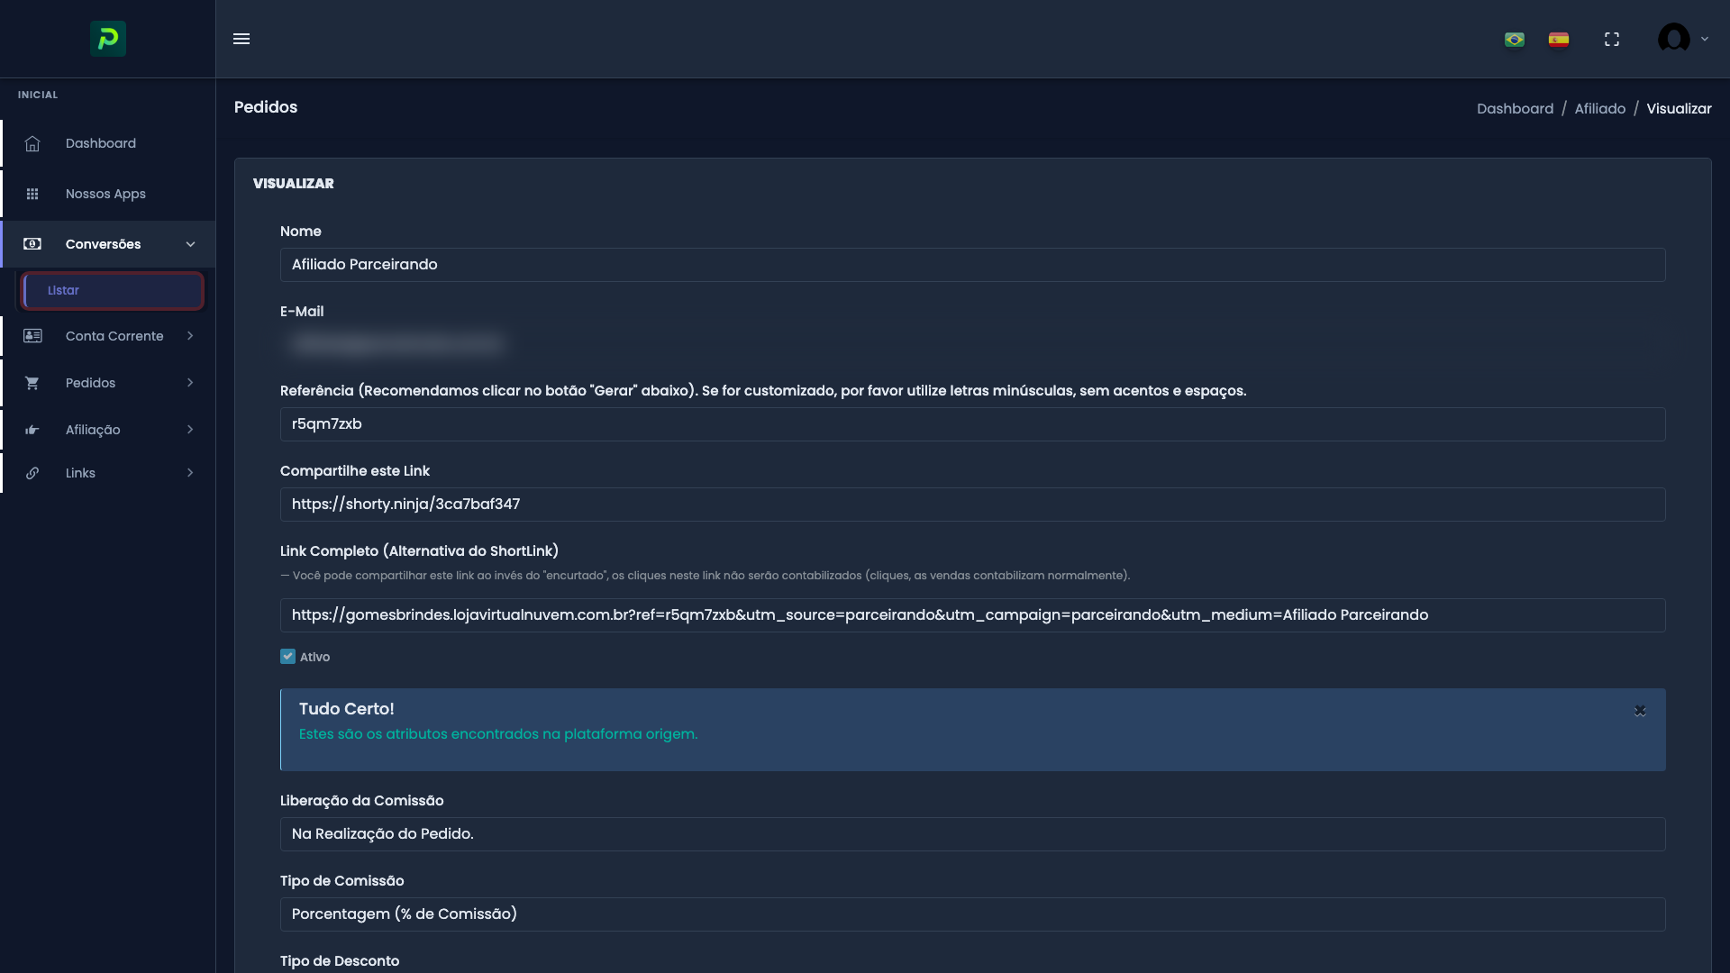Uncheck the Ativo checkbox
1730x973 pixels.
tap(287, 657)
